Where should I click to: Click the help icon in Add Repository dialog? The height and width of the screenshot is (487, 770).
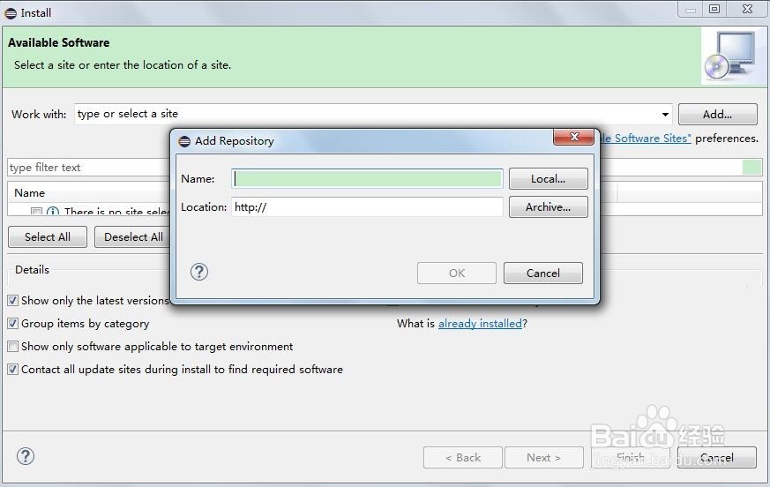click(198, 272)
